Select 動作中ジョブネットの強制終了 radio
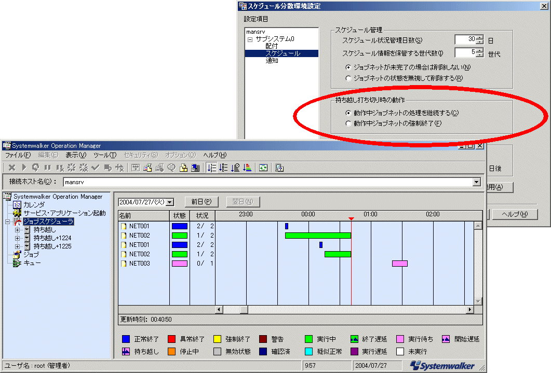 tap(348, 123)
